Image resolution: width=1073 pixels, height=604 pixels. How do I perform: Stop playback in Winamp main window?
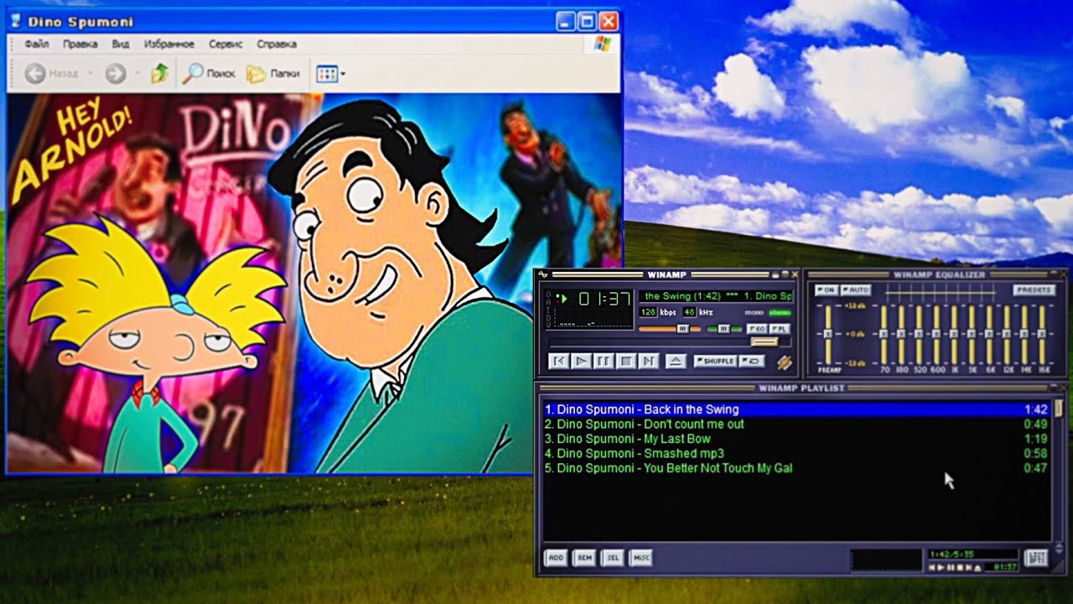626,361
